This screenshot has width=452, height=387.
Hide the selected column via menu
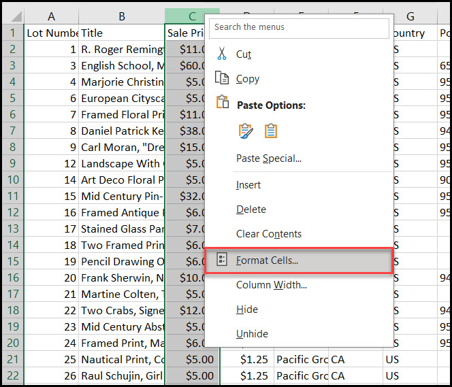[246, 309]
